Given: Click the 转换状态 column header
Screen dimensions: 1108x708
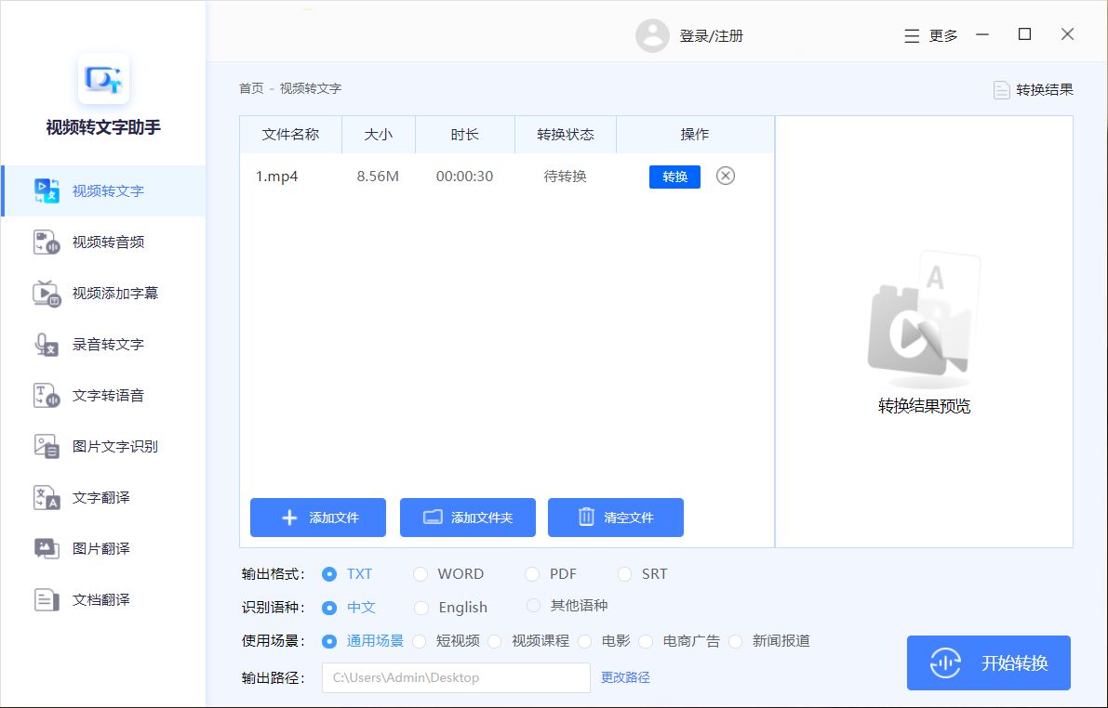Looking at the screenshot, I should pyautogui.click(x=566, y=134).
